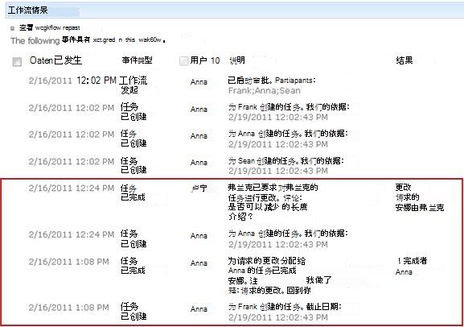Click the small bullet icon before 查看
Image resolution: width=464 pixels, height=327 pixels.
(x=12, y=28)
